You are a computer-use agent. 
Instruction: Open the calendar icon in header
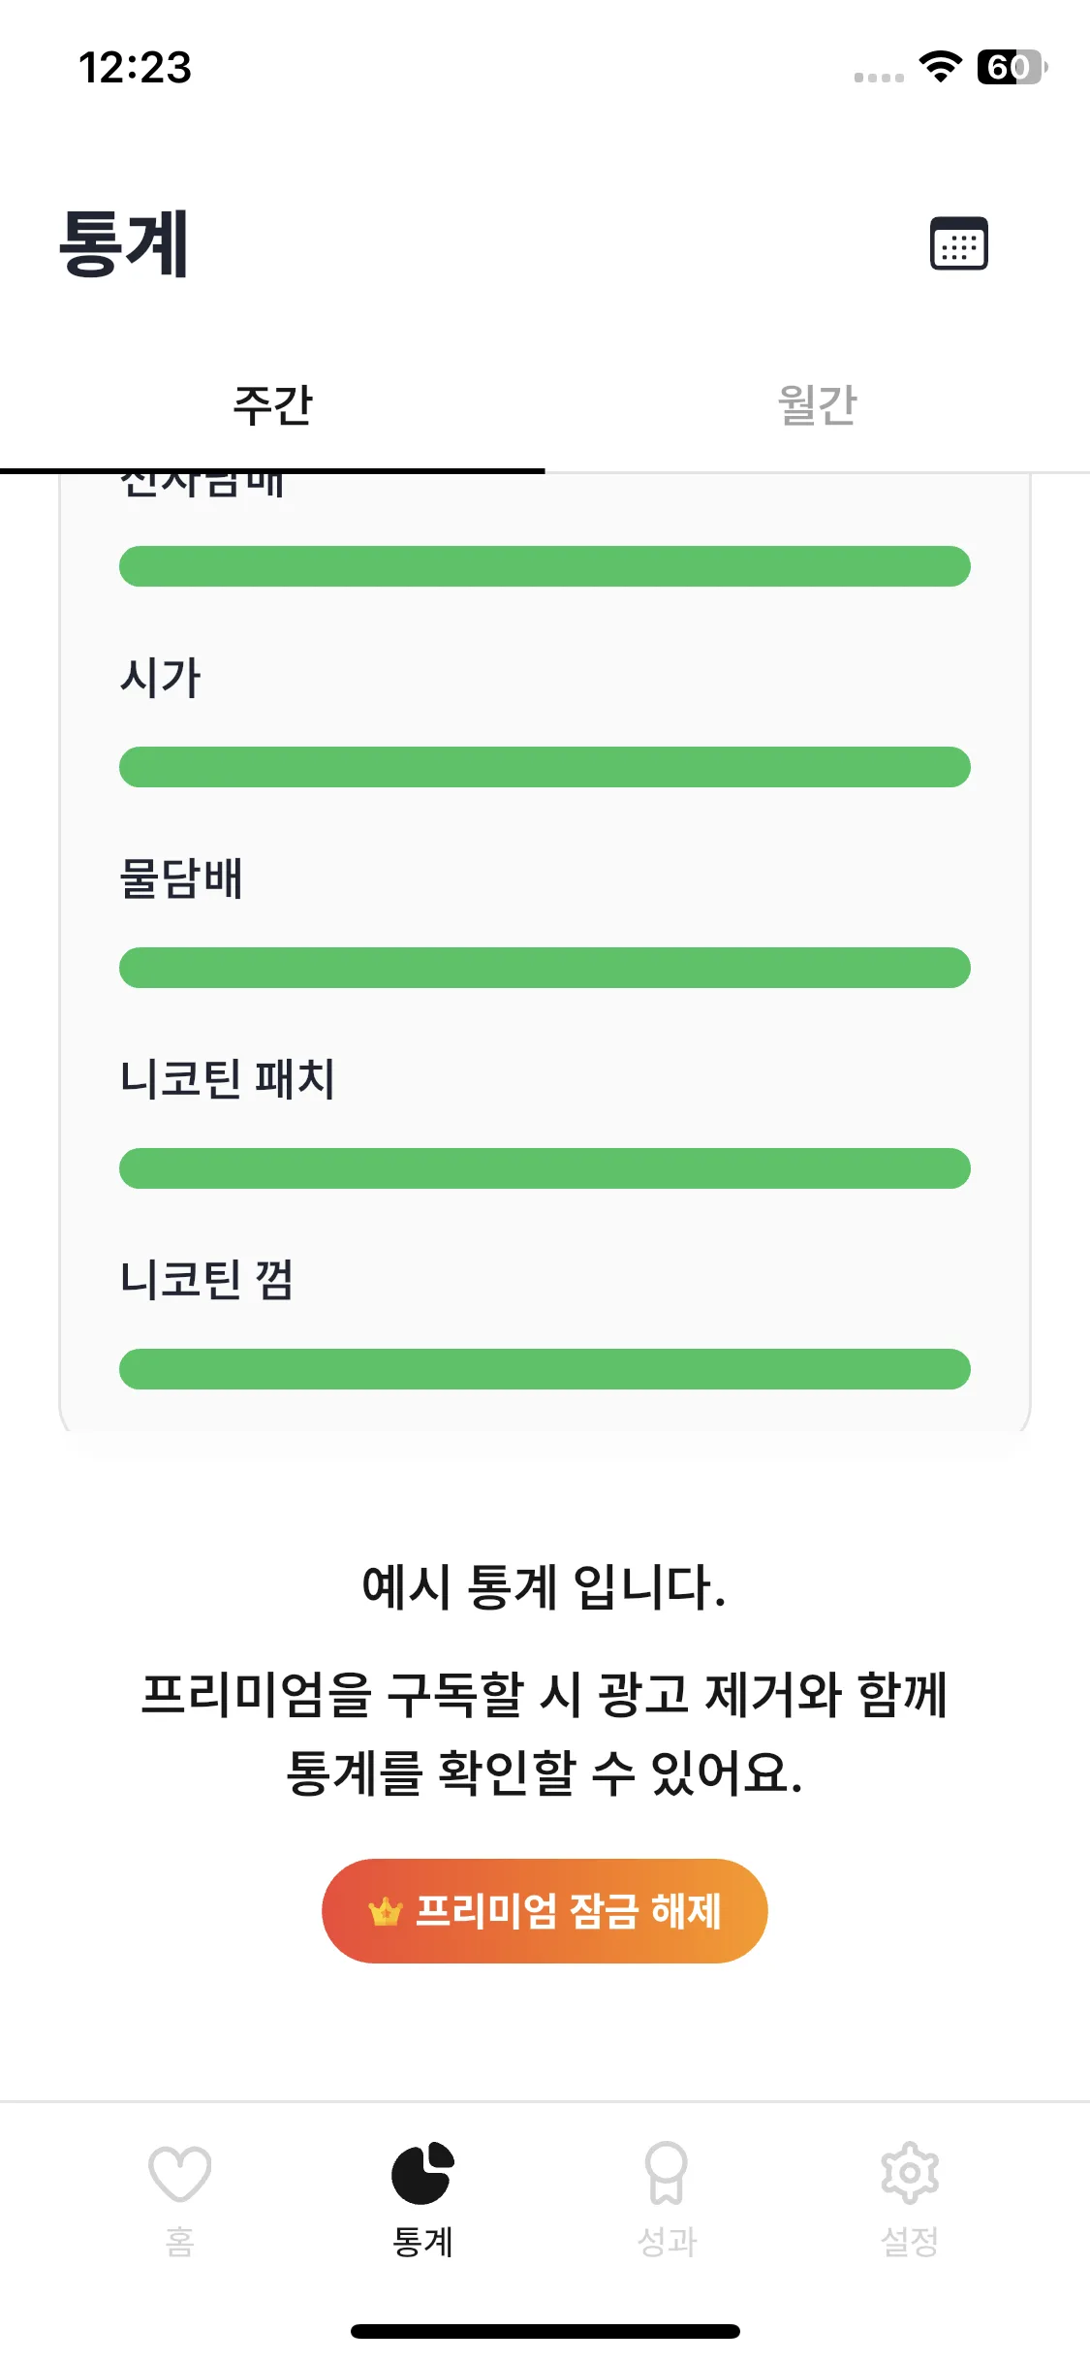click(958, 243)
